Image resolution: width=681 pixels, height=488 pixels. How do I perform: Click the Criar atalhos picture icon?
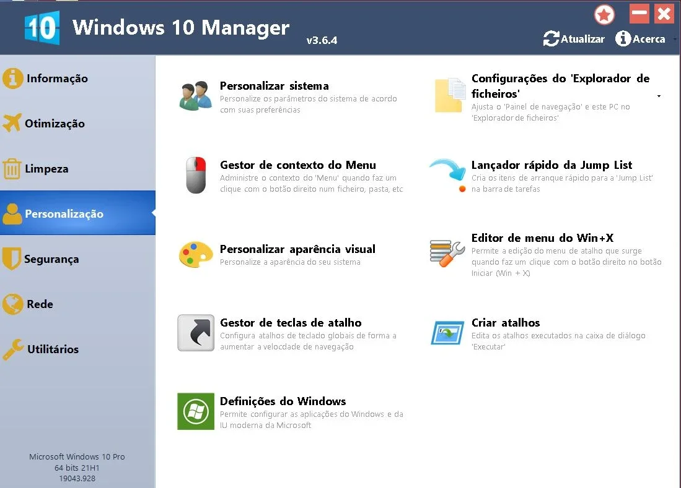[x=447, y=333]
